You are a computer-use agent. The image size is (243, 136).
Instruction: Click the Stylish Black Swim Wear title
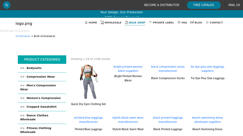click(128, 129)
